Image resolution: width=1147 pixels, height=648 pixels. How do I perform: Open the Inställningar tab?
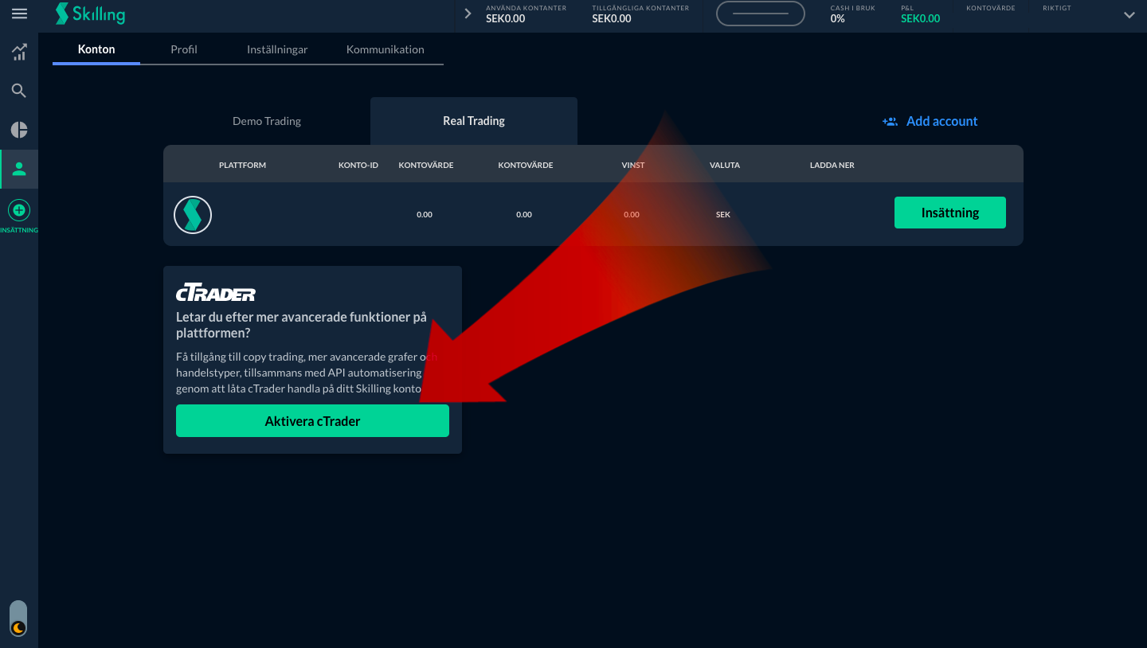point(277,49)
